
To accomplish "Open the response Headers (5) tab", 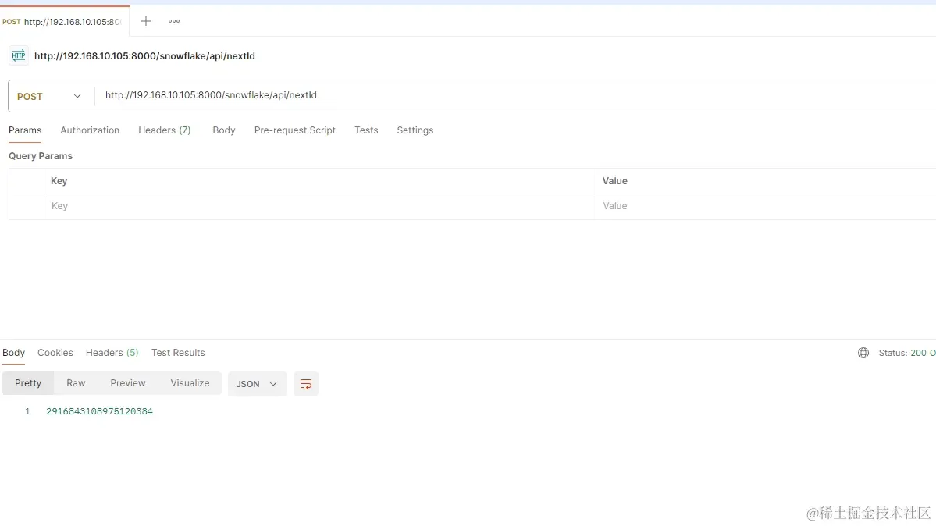I will 112,352.
